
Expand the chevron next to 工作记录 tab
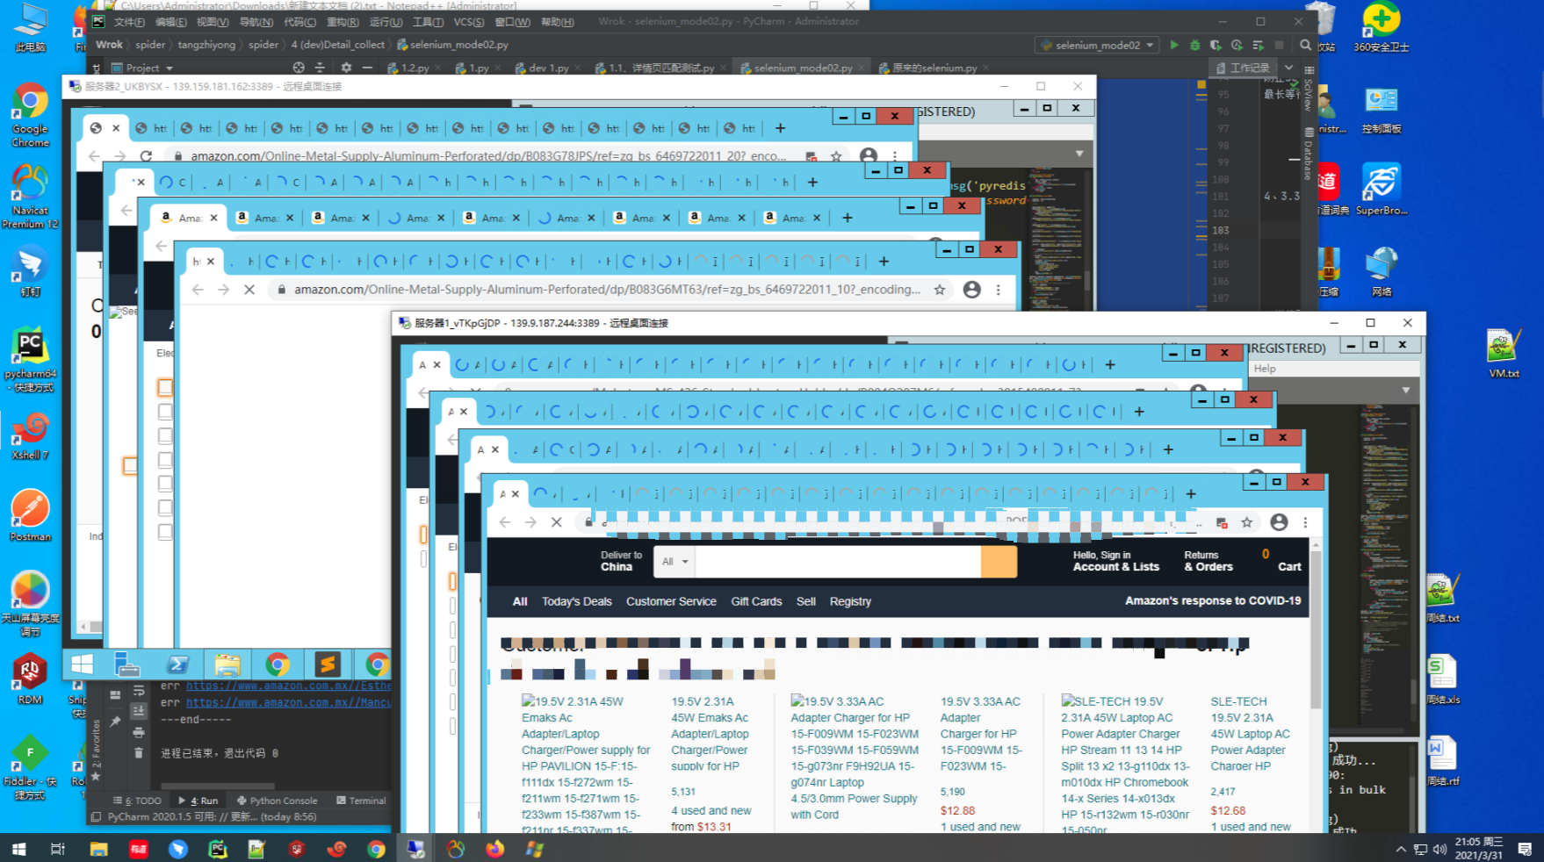1288,68
